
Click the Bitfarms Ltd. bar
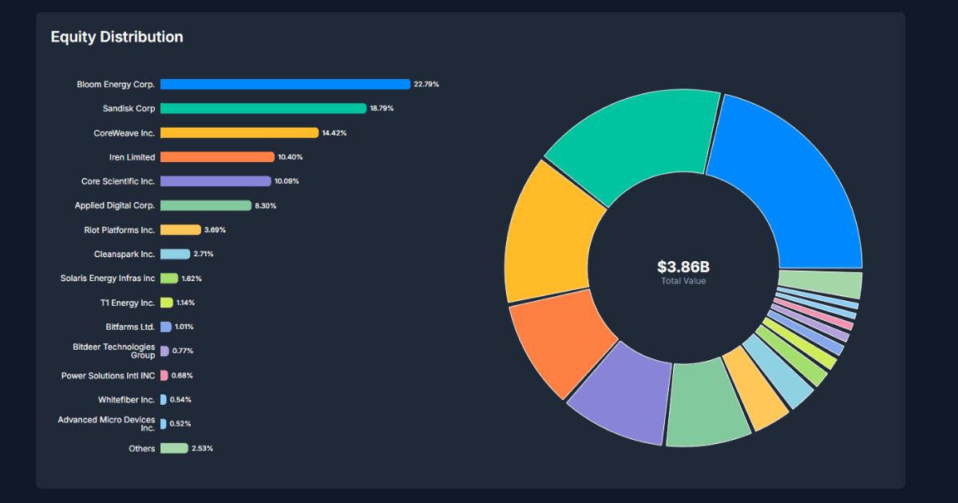point(166,327)
